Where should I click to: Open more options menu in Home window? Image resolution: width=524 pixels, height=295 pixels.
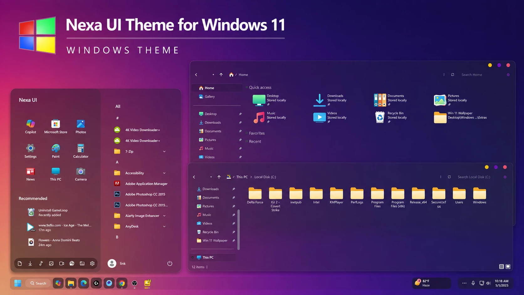tap(444, 75)
